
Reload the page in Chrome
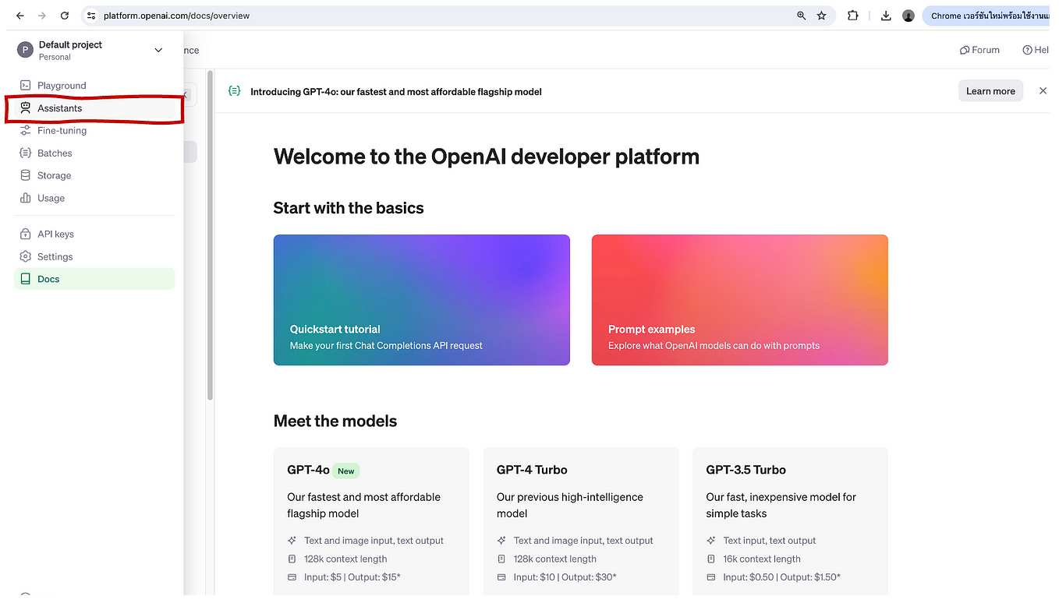pyautogui.click(x=65, y=16)
